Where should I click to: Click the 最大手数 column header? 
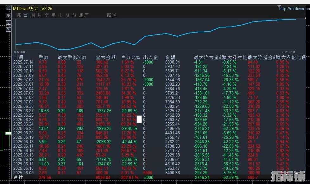coord(67,57)
